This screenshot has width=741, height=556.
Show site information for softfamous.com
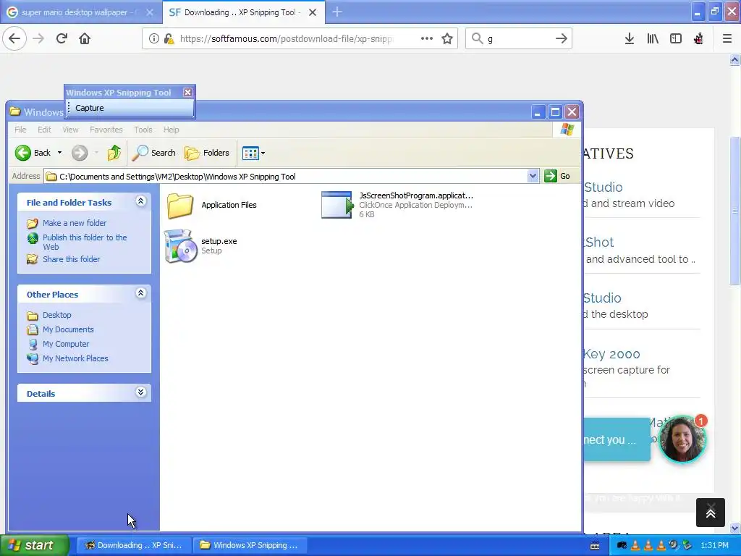(x=153, y=38)
